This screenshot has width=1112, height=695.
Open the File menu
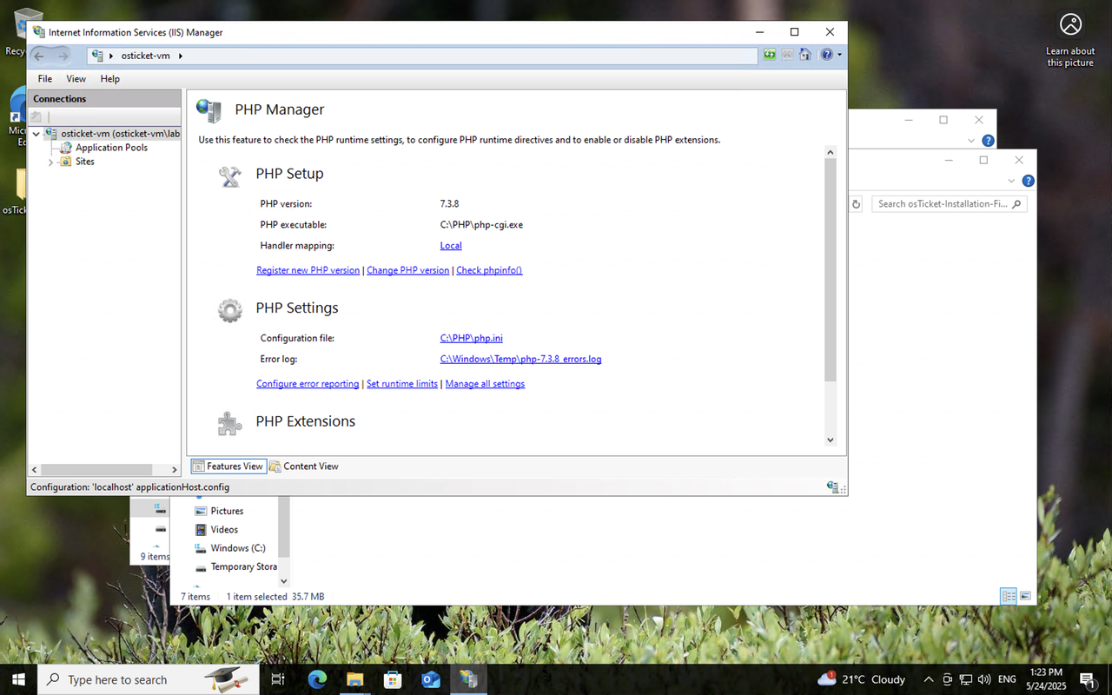coord(45,79)
